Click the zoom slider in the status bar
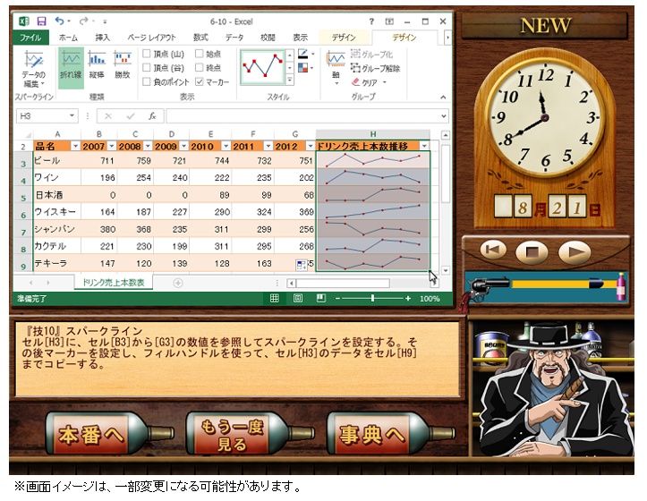 coord(373,298)
